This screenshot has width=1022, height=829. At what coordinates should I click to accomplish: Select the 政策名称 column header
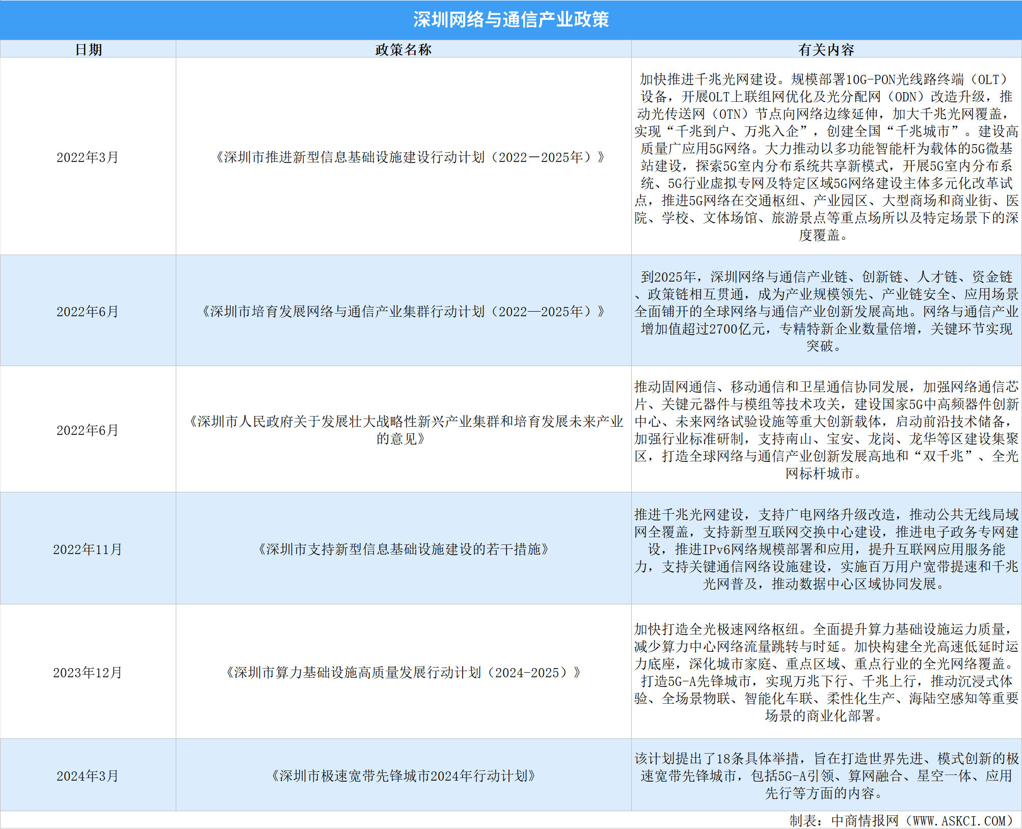click(x=404, y=49)
